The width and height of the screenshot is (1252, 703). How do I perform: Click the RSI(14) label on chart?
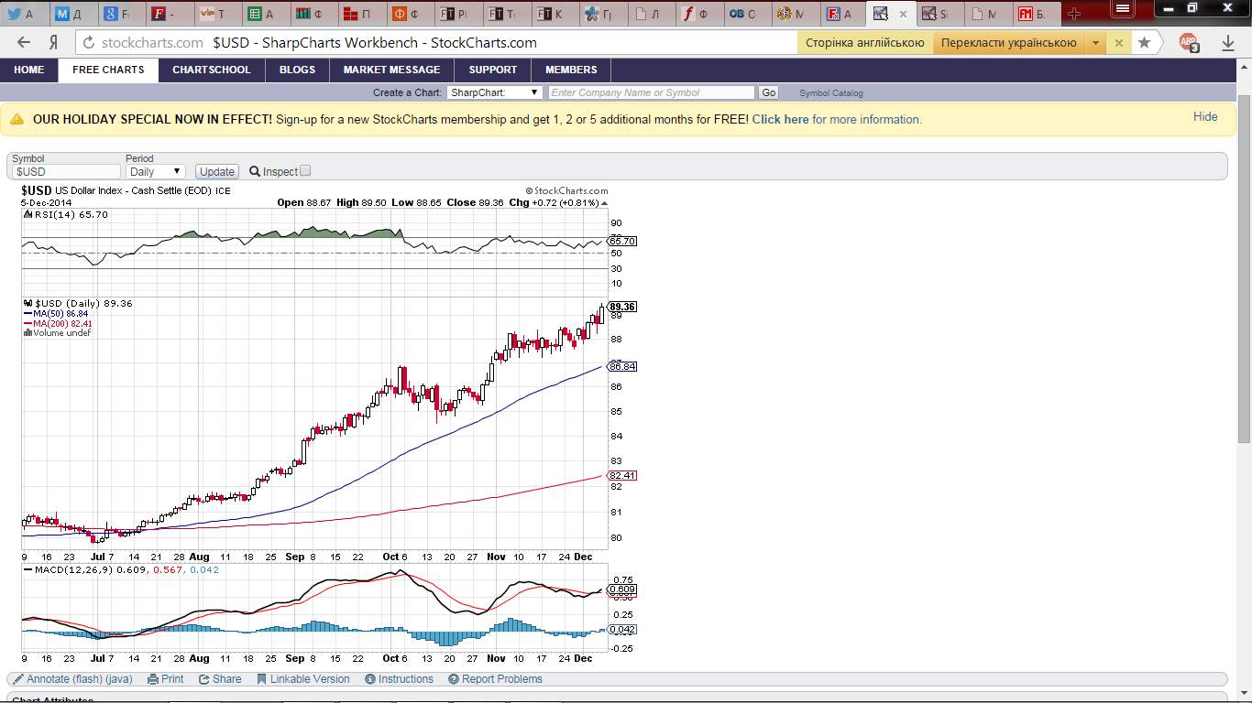coord(70,214)
